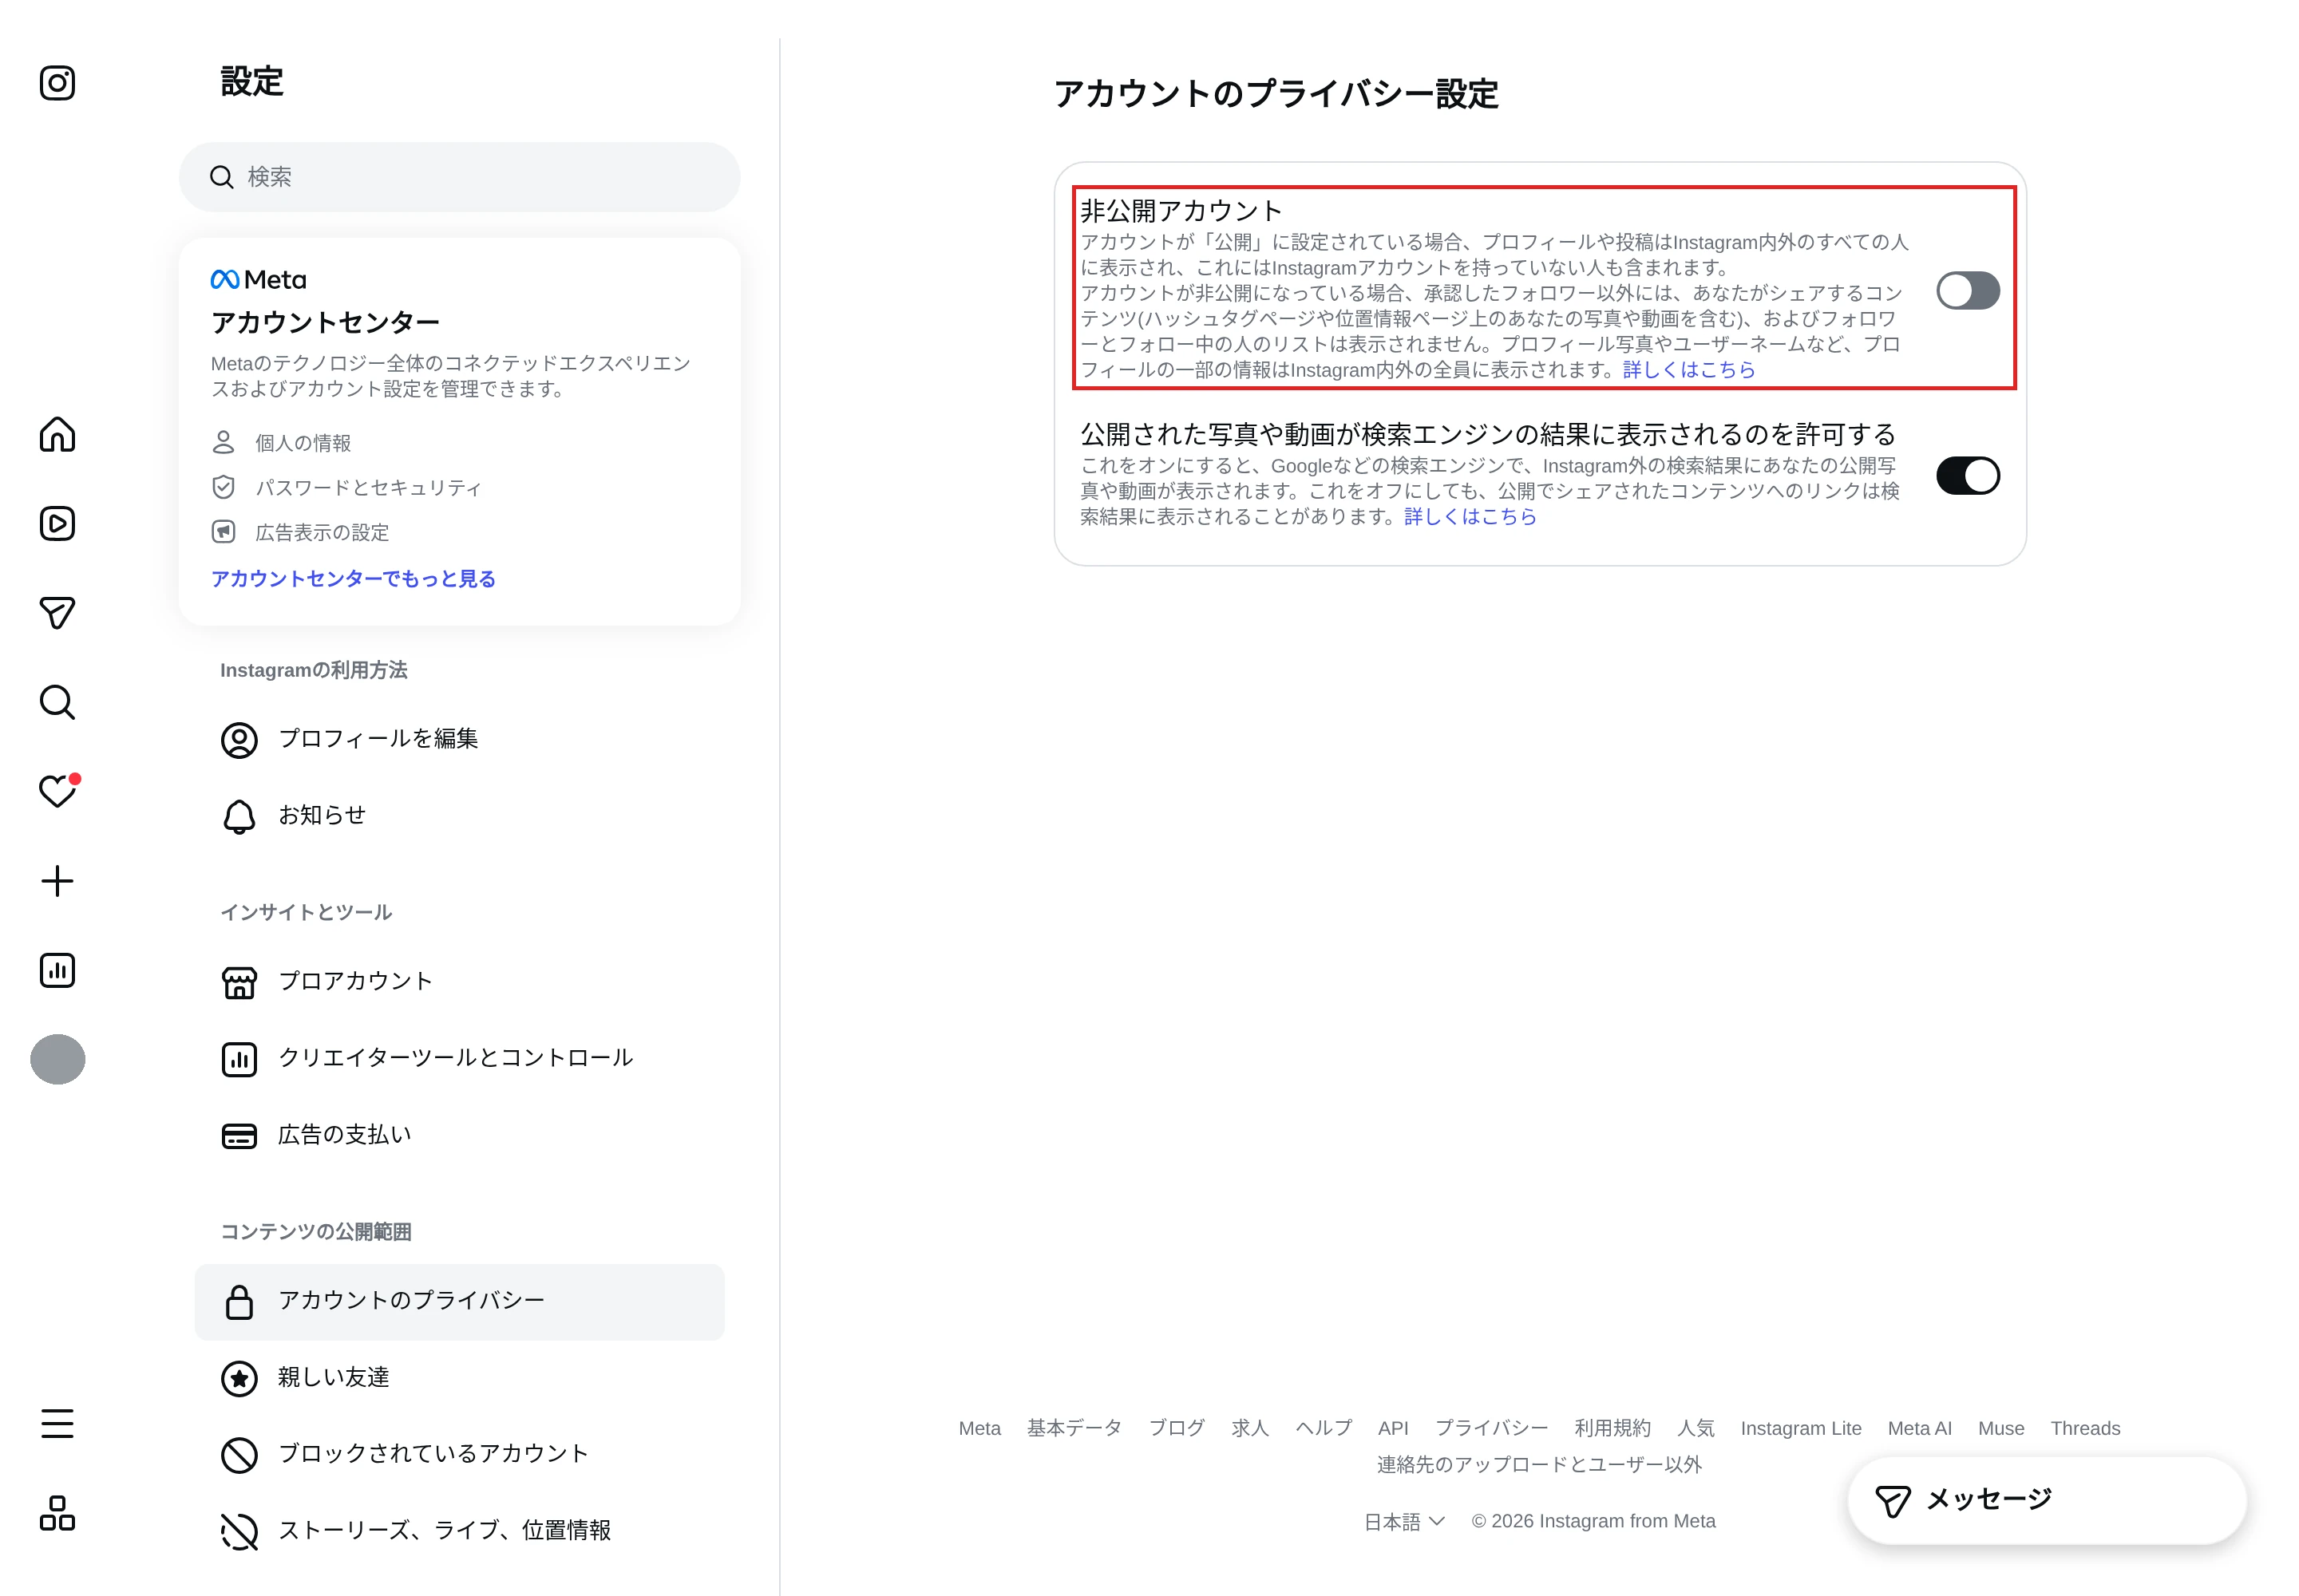
Task: Open ブロックされているアカウント settings
Action: 459,1454
